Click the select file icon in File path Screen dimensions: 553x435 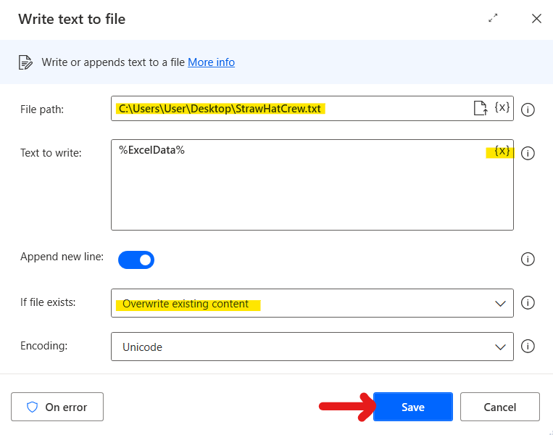(x=480, y=109)
